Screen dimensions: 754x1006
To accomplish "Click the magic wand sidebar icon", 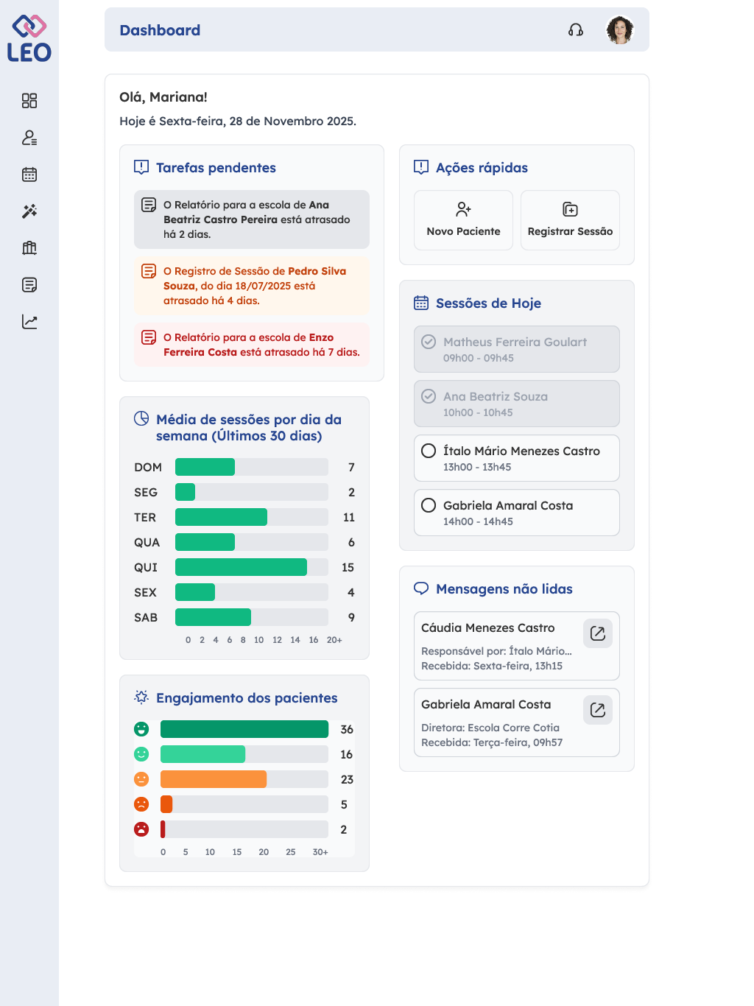I will [29, 211].
